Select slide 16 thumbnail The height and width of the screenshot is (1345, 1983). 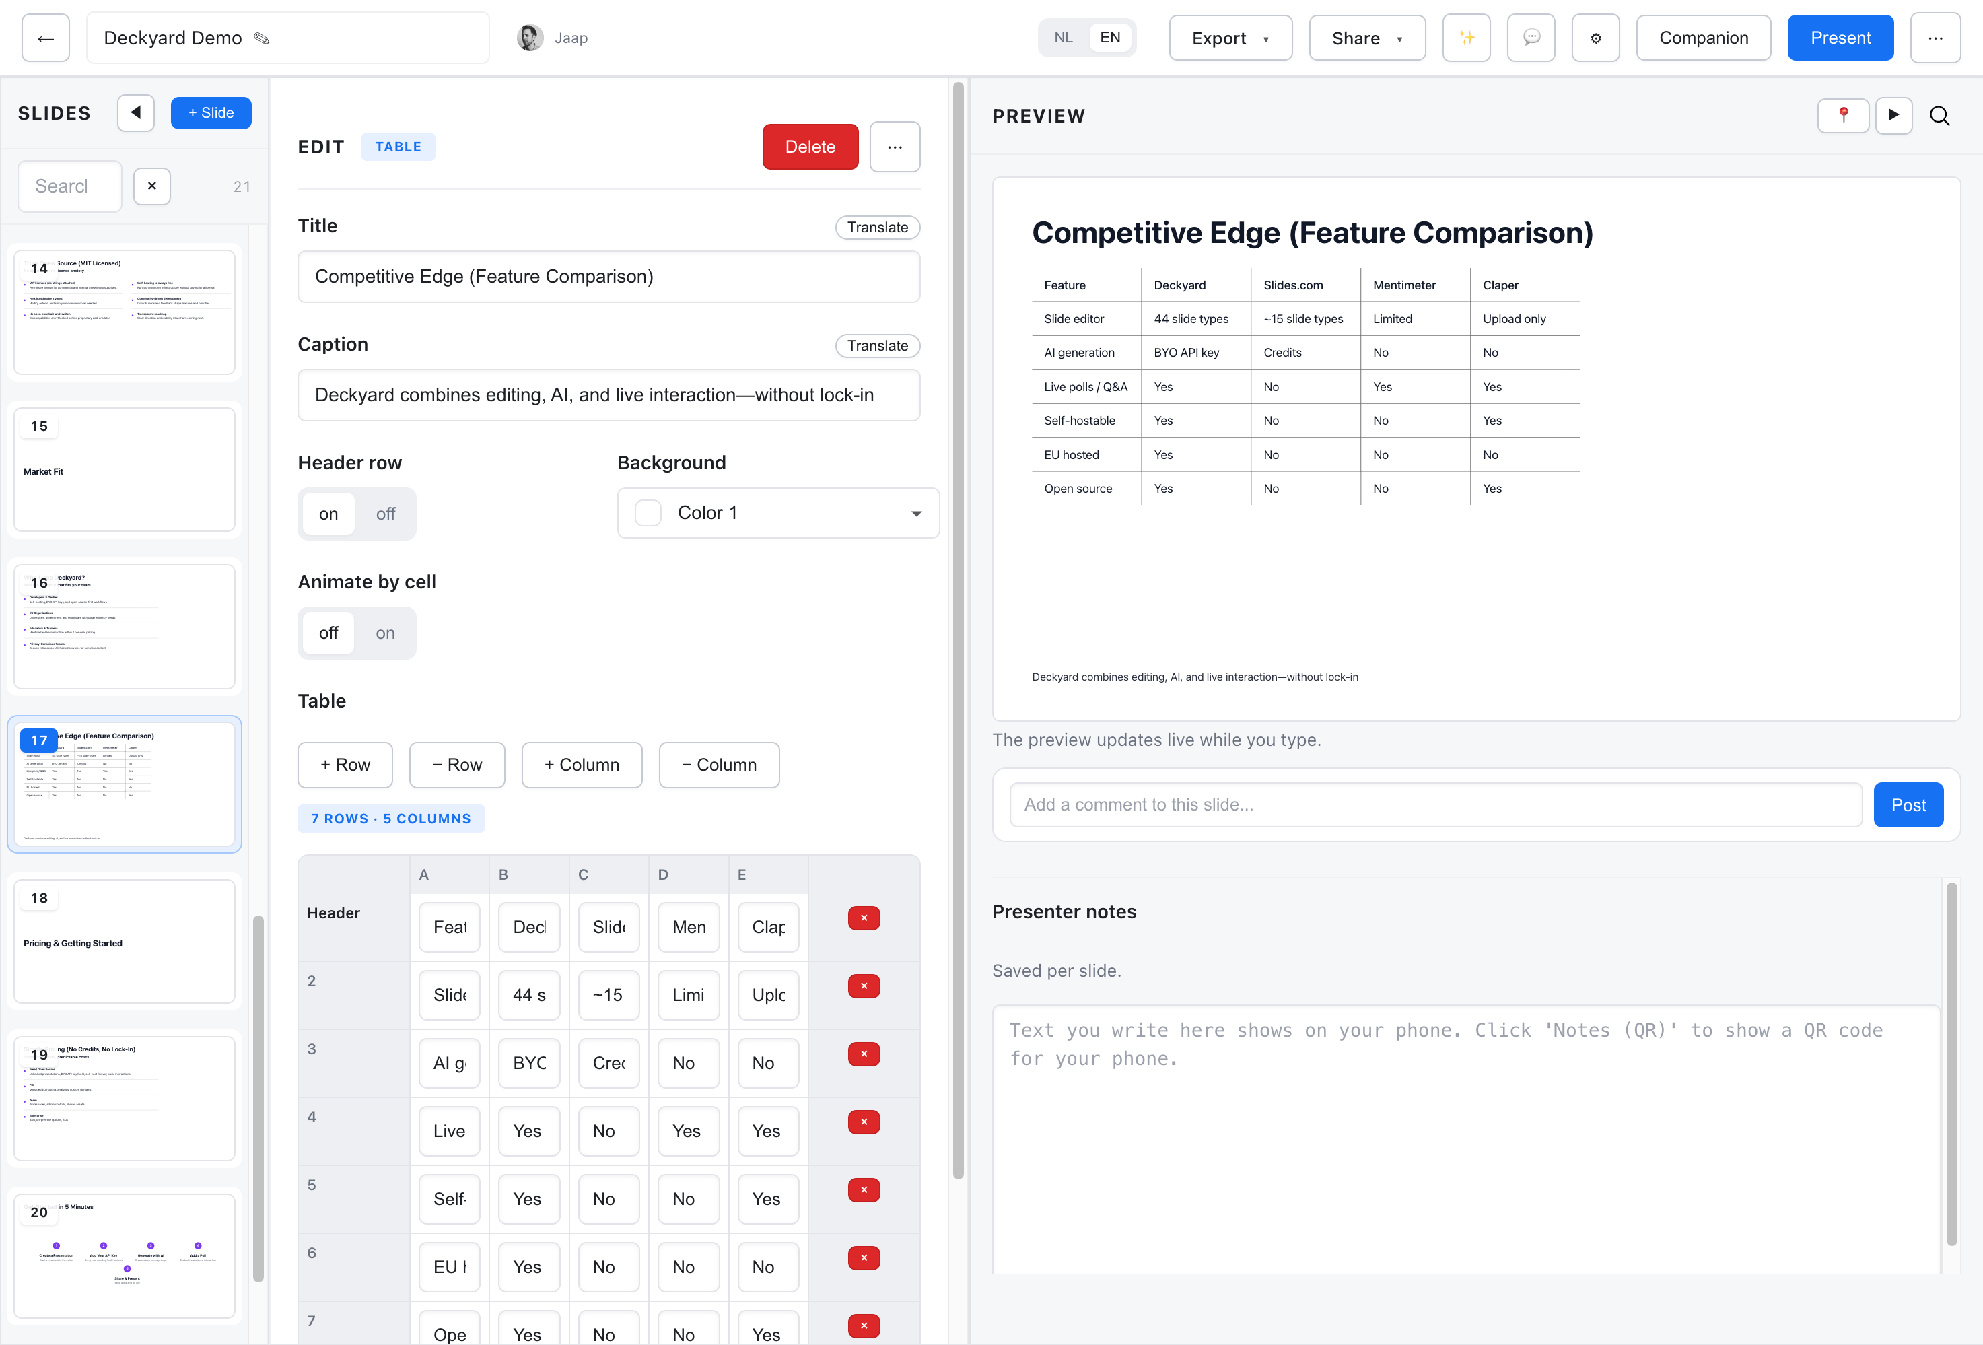125,627
